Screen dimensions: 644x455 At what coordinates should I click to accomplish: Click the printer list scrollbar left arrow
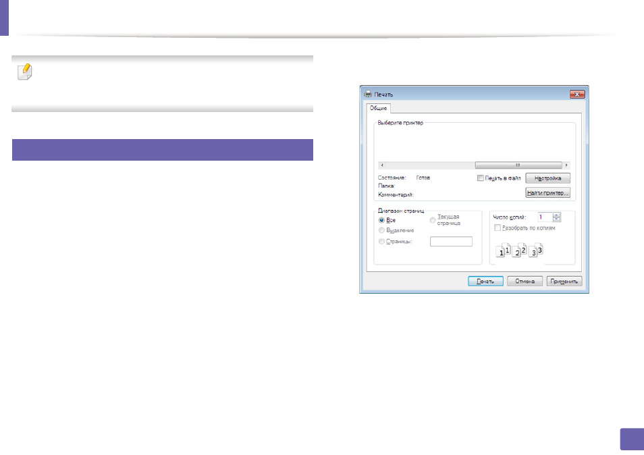point(382,165)
